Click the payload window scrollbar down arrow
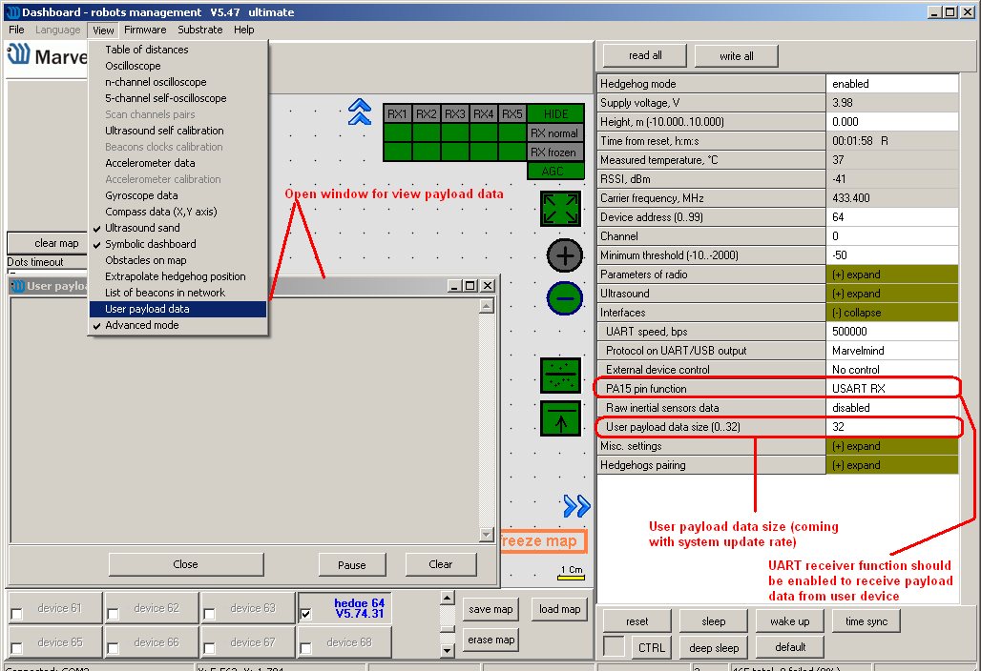This screenshot has width=981, height=671. tap(486, 535)
